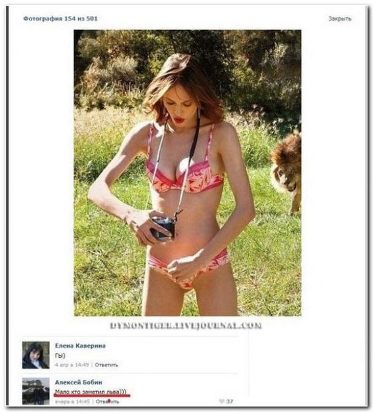Open Алексей Бобин's avatar picture
Image resolution: width=373 pixels, height=412 pixels.
tap(36, 391)
